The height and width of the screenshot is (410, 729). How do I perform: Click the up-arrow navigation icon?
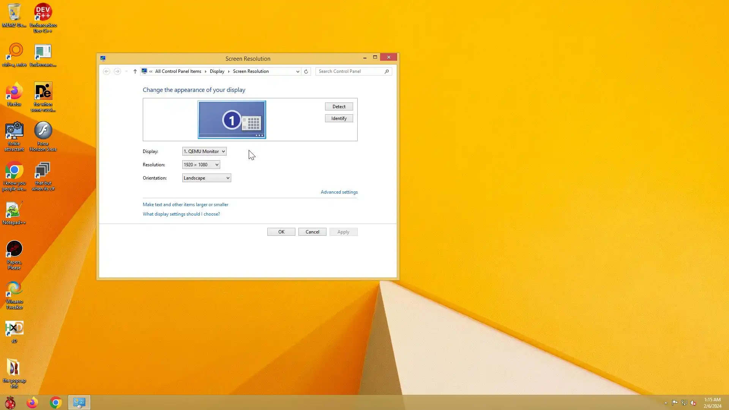pos(135,71)
